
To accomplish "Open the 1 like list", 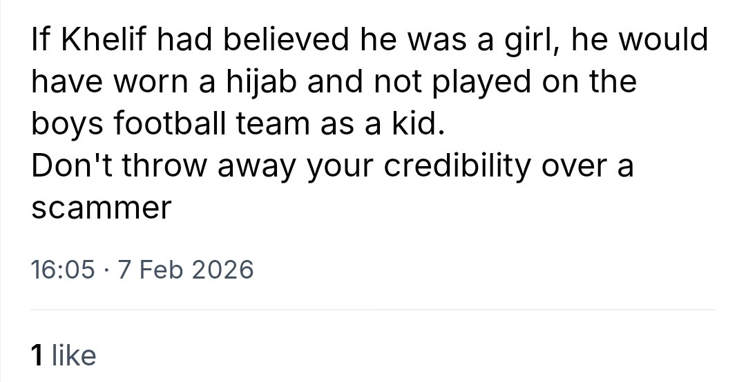I will [x=64, y=356].
